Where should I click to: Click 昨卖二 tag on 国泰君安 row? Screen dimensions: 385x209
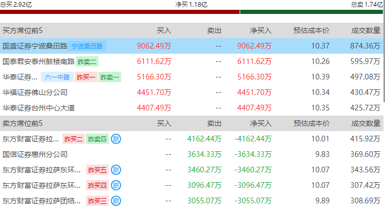(x=87, y=61)
